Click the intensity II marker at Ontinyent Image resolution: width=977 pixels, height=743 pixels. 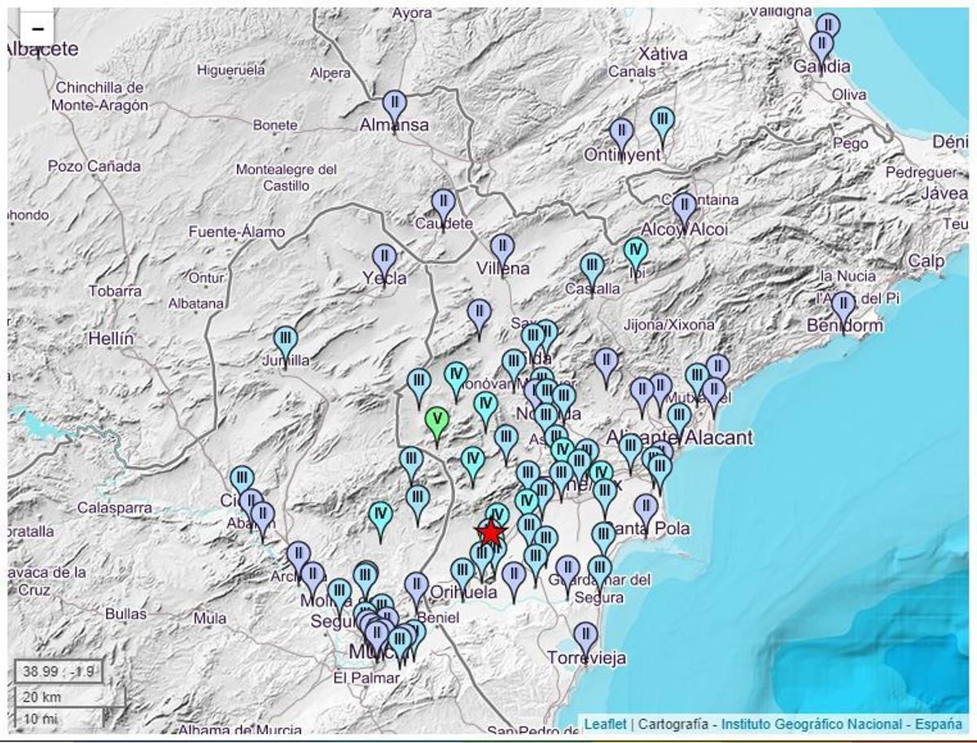click(x=621, y=138)
